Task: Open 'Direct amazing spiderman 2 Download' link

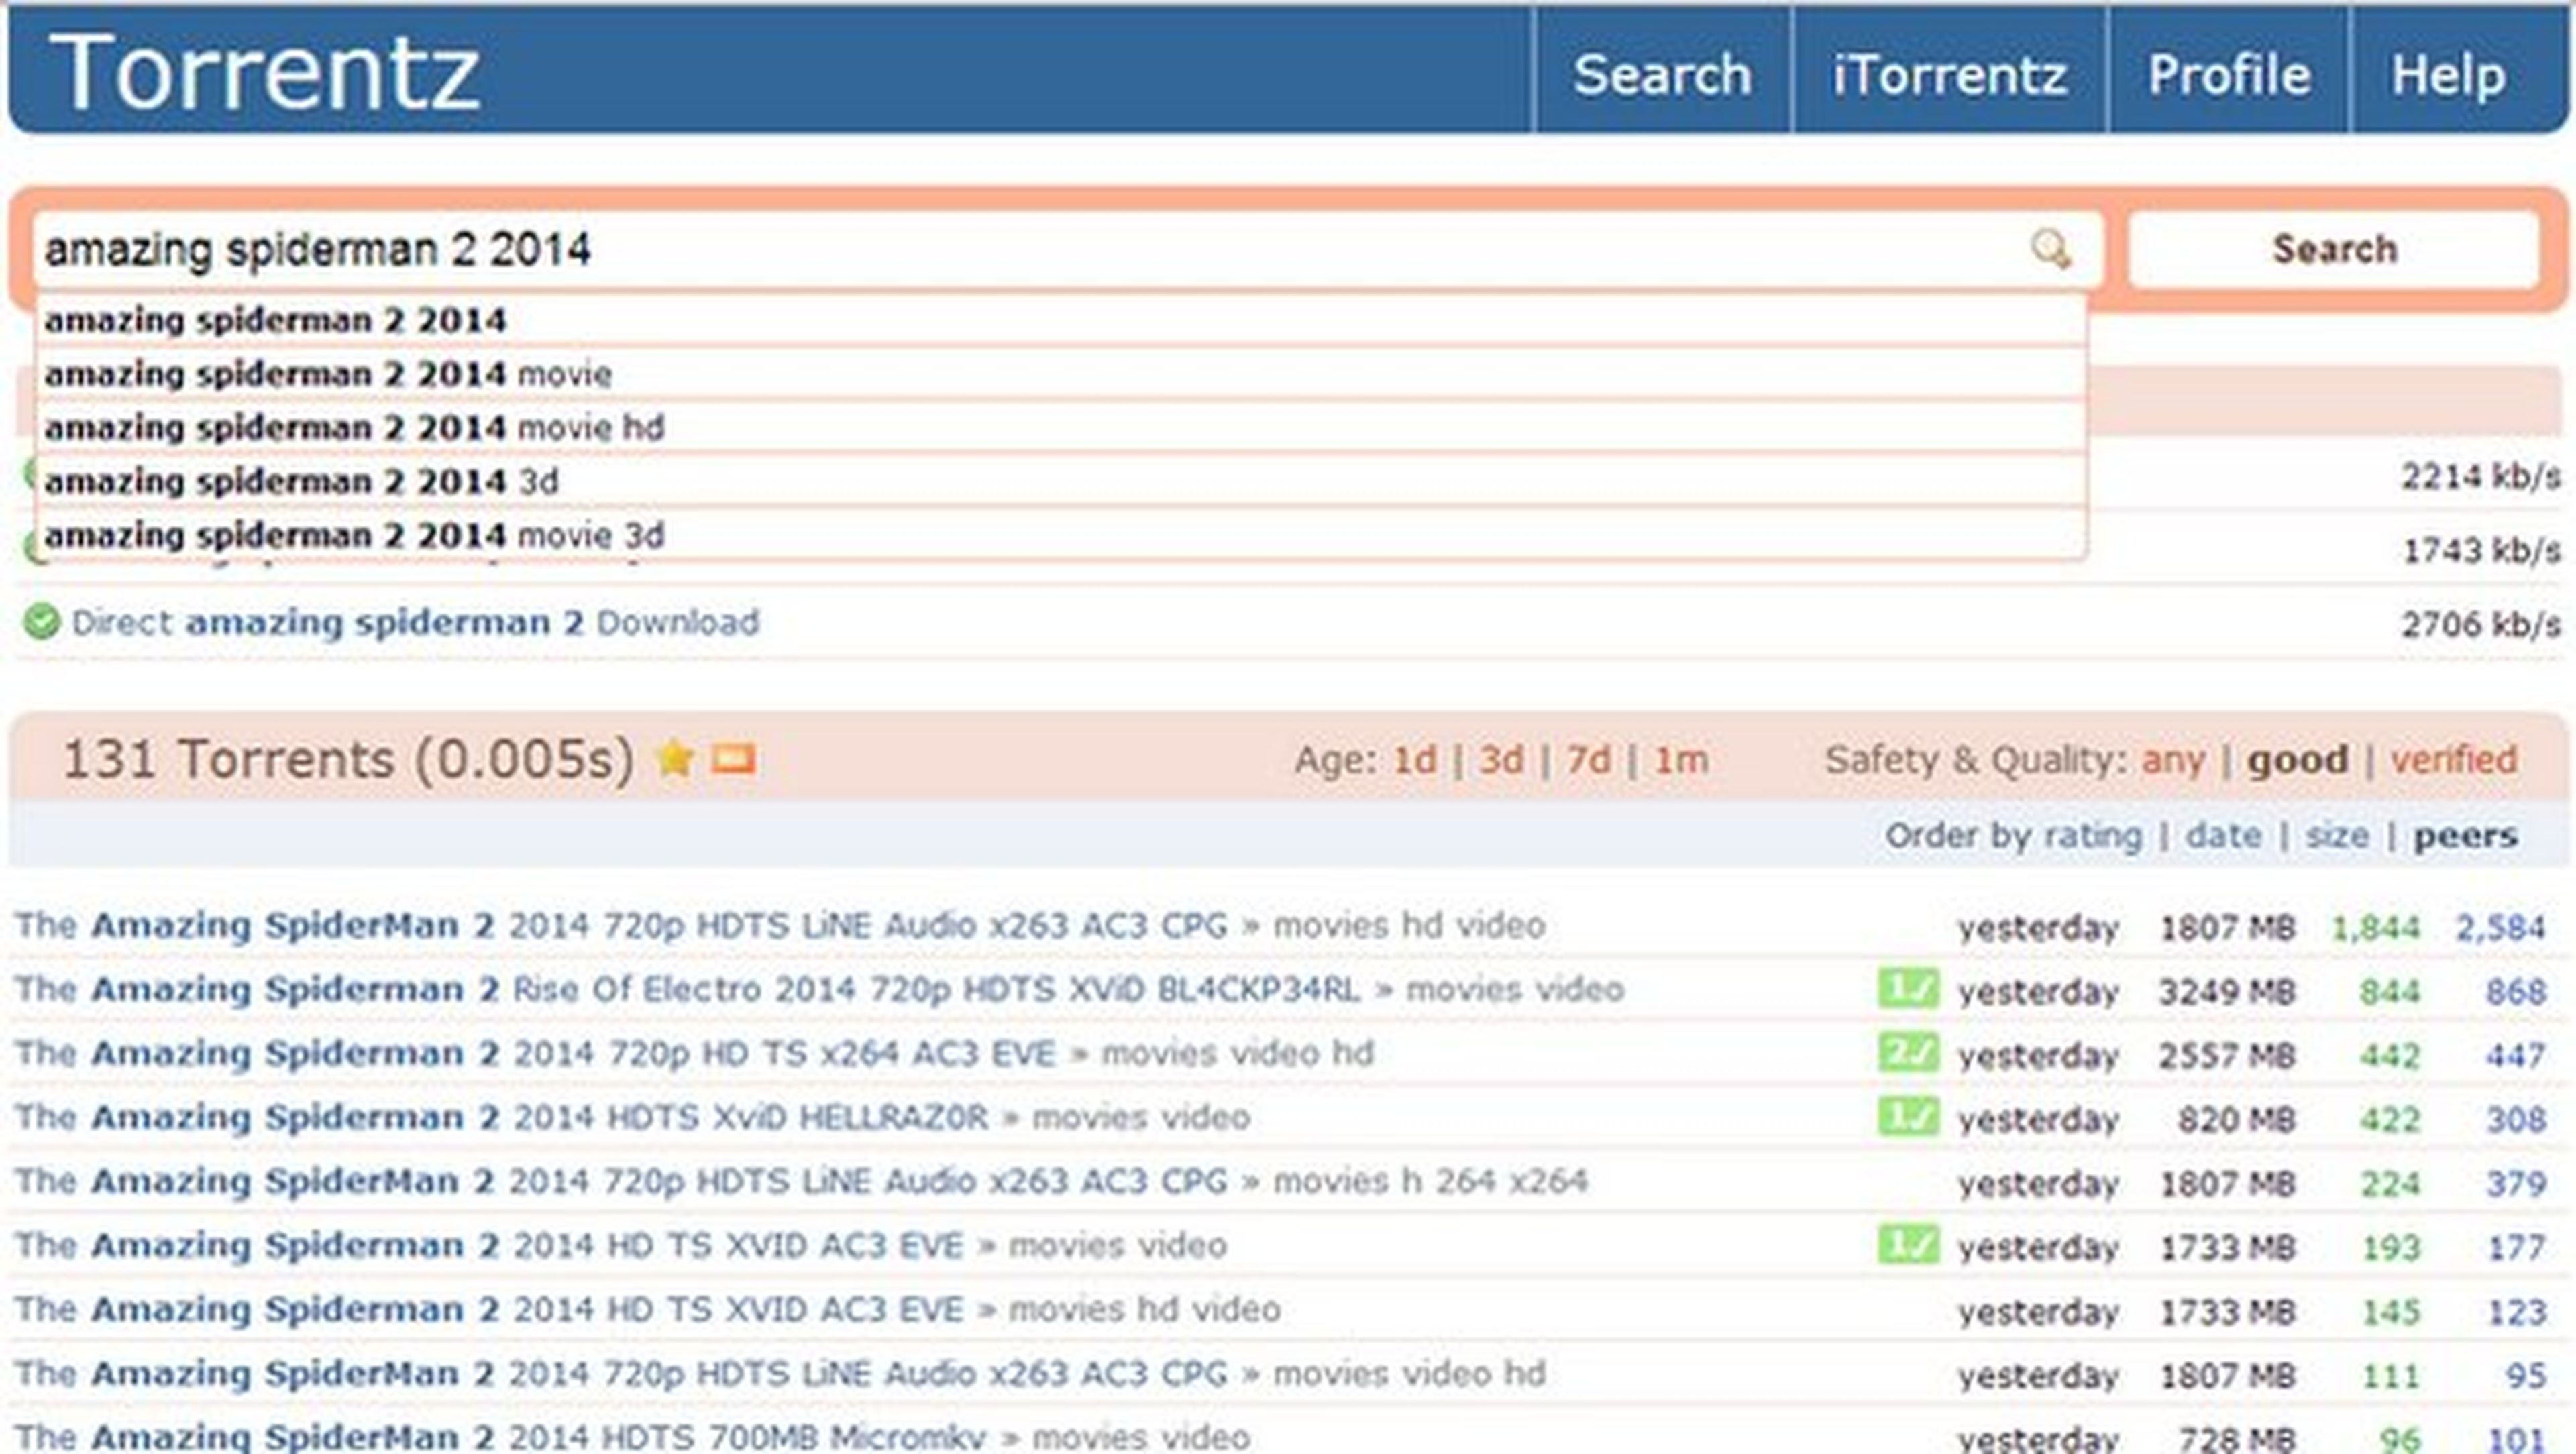Action: [x=416, y=623]
